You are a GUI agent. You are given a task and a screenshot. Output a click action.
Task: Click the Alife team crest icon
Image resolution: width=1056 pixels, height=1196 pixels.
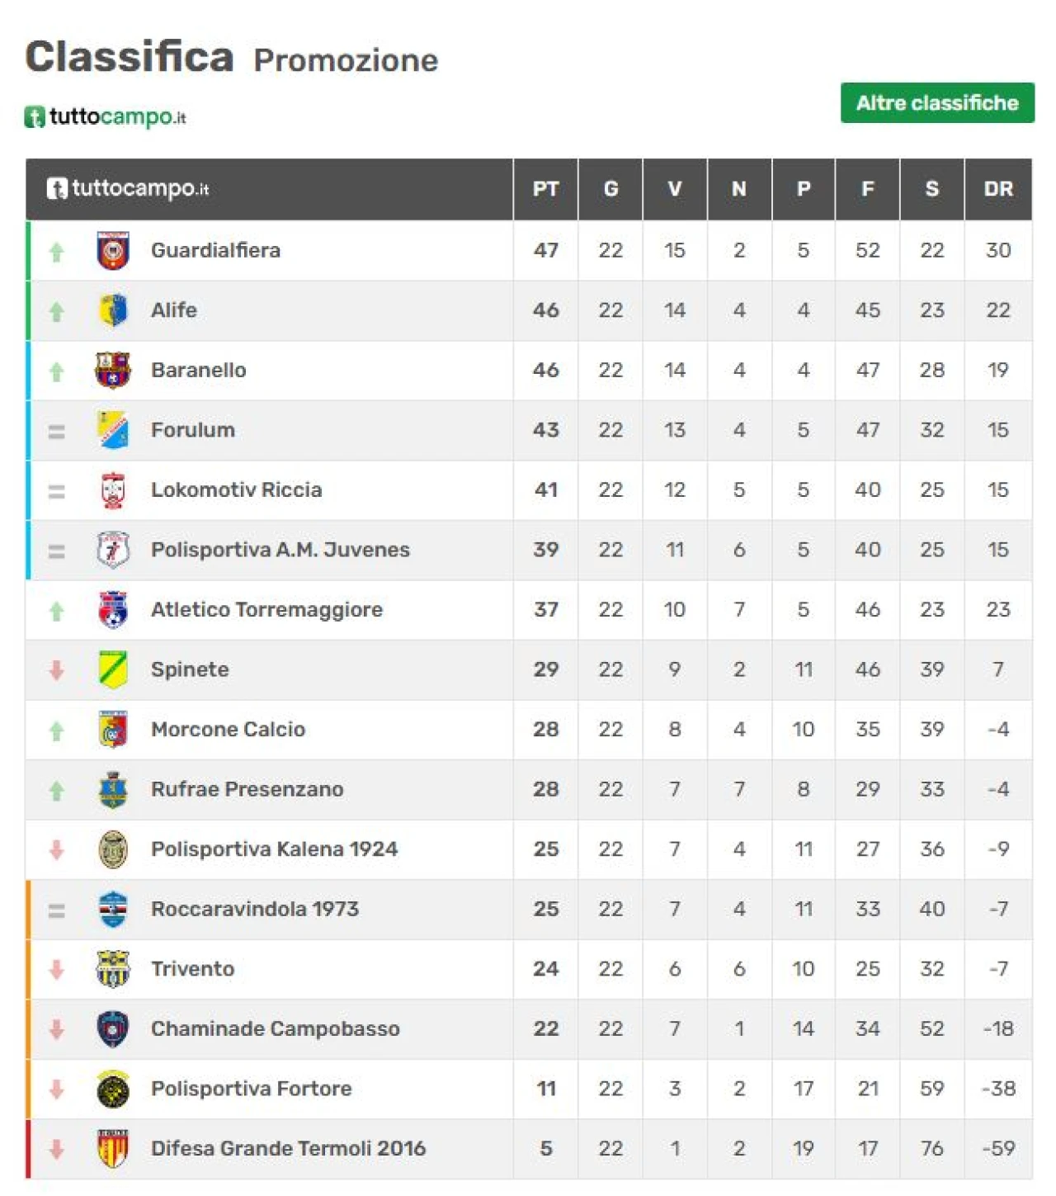point(113,310)
